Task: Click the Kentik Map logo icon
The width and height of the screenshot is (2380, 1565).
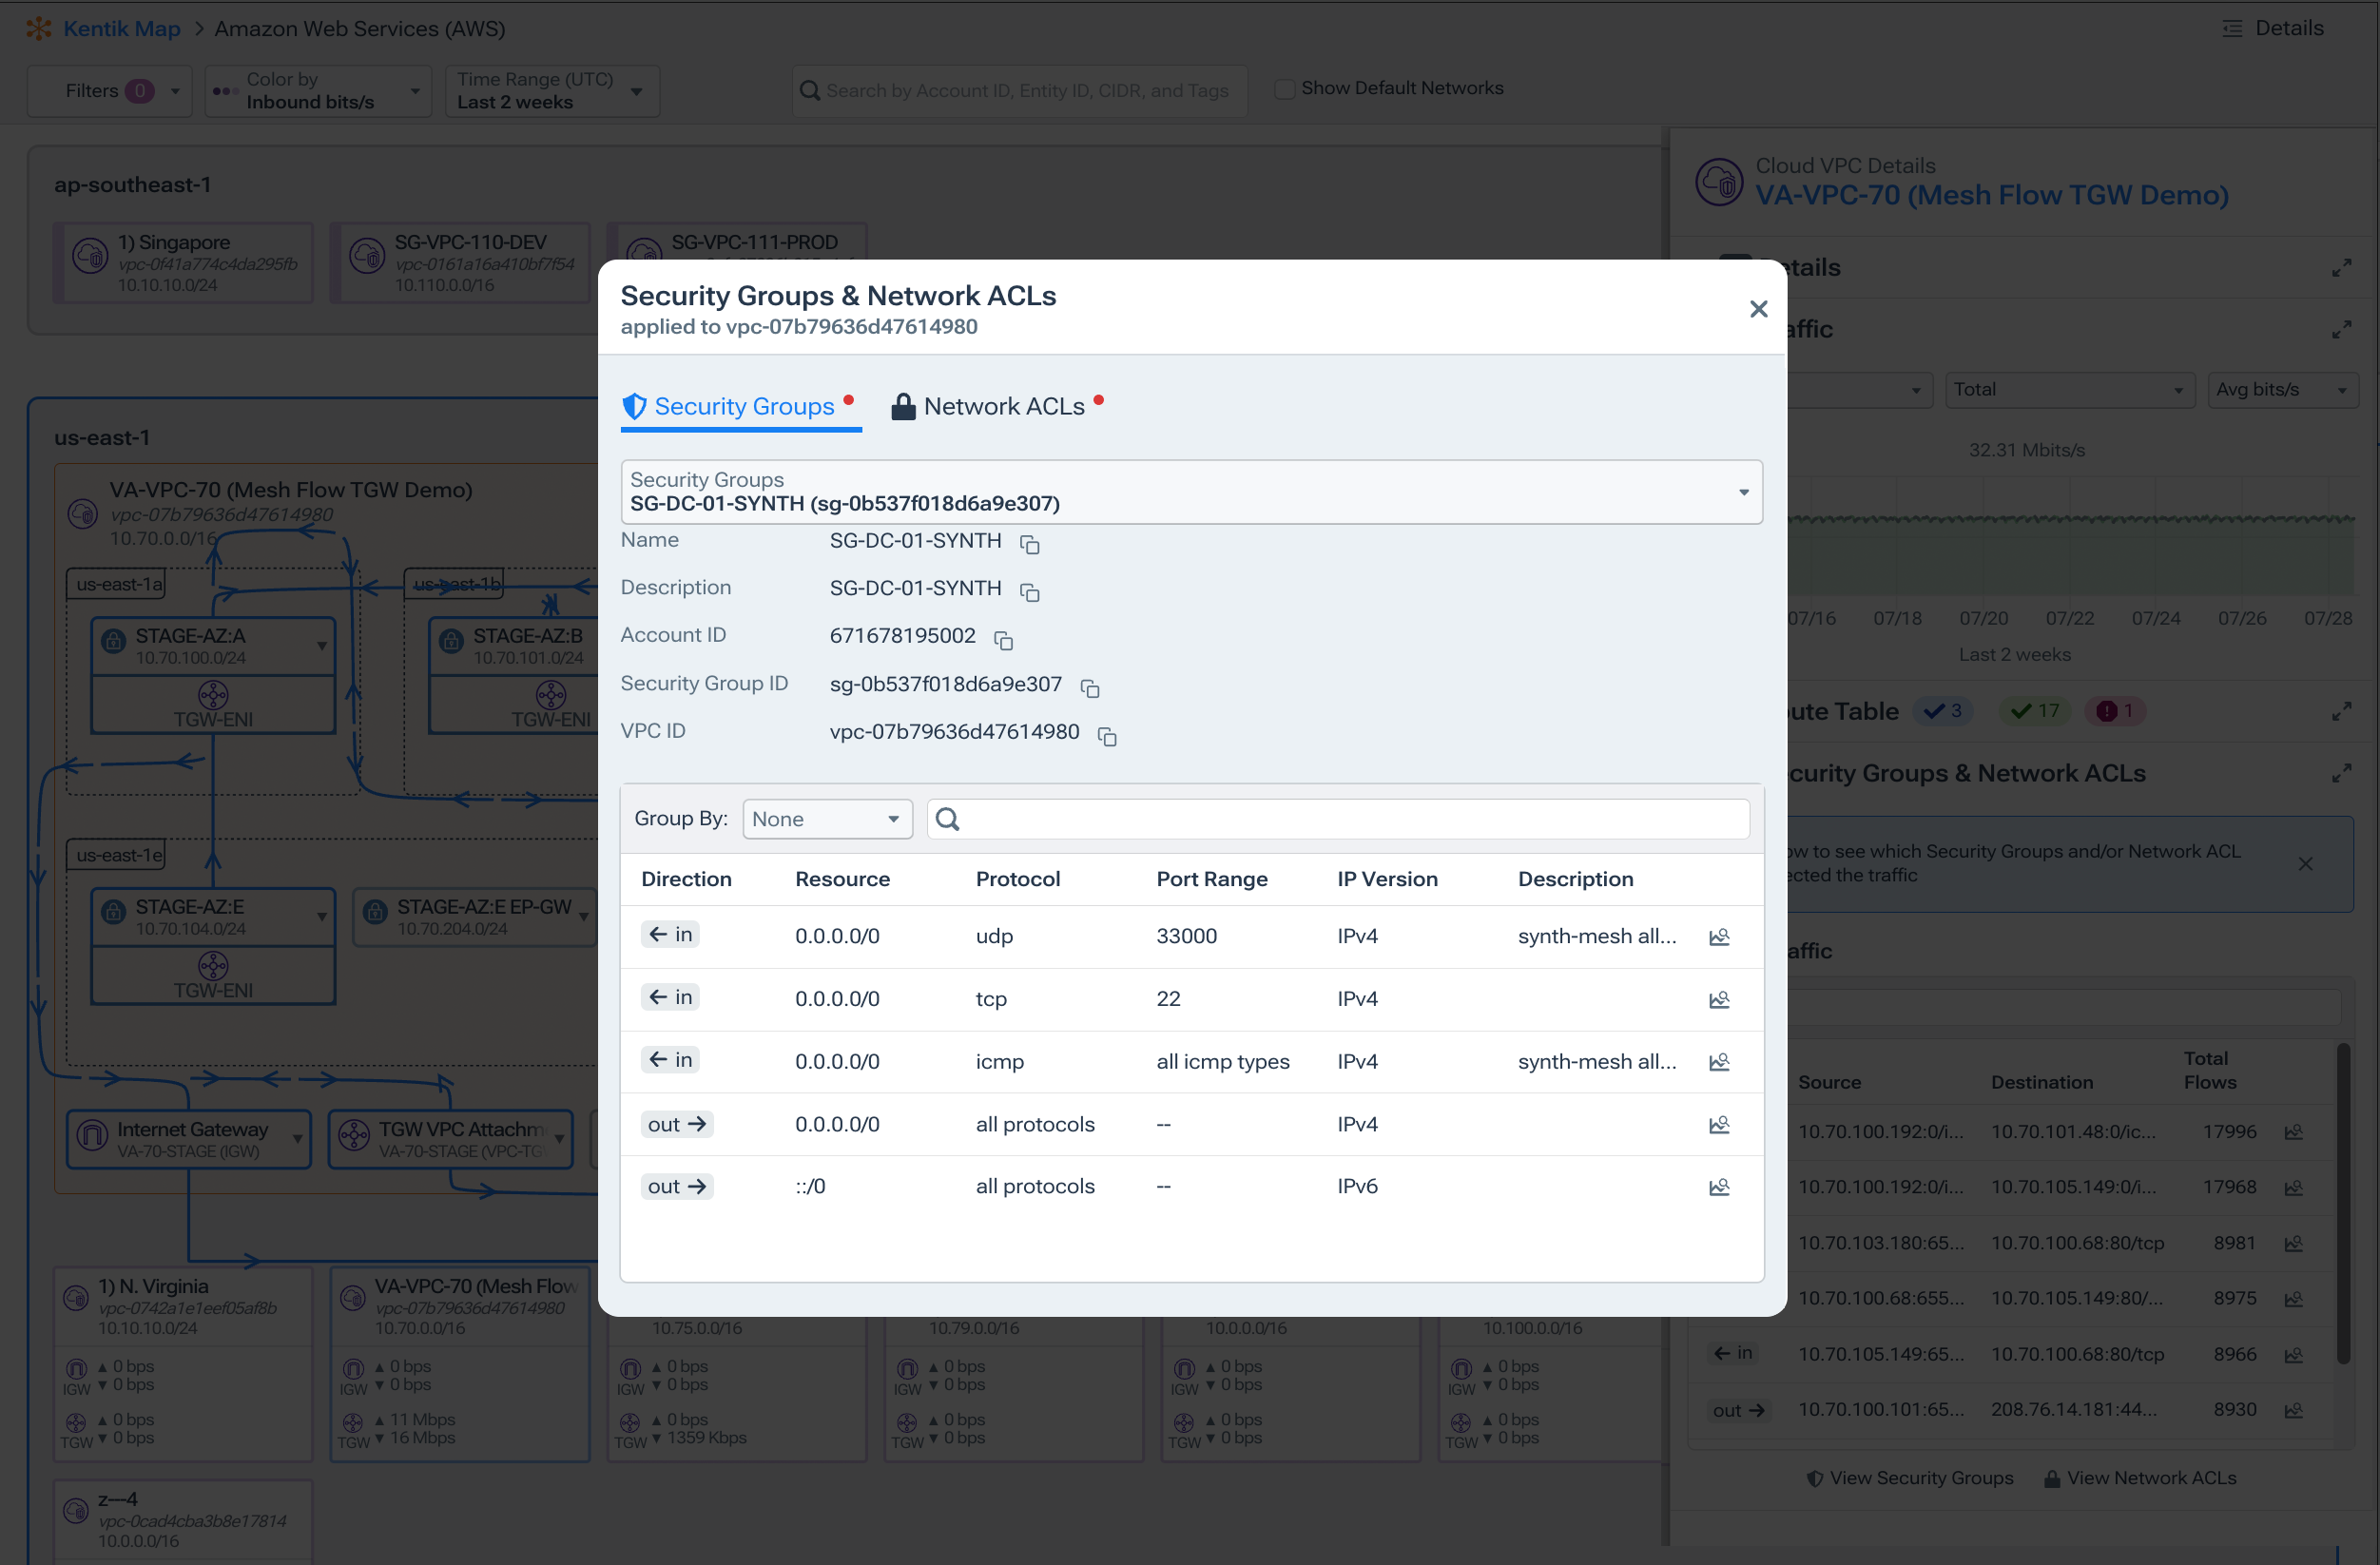Action: (x=39, y=28)
